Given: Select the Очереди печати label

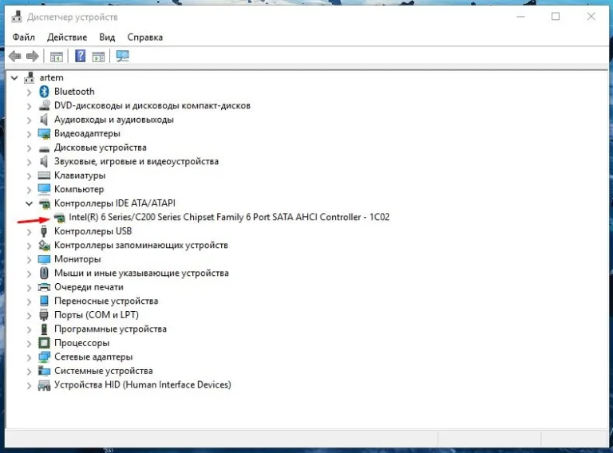Looking at the screenshot, I should [x=89, y=287].
